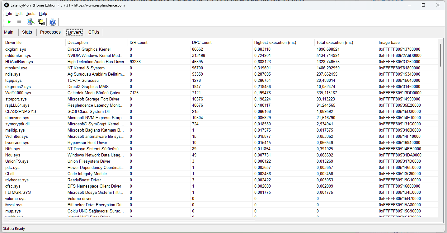447x233 pixels.
Task: Select the tcpip.sys row
Action: (220, 80)
